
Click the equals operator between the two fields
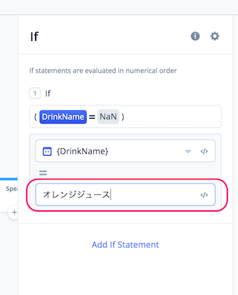43,173
